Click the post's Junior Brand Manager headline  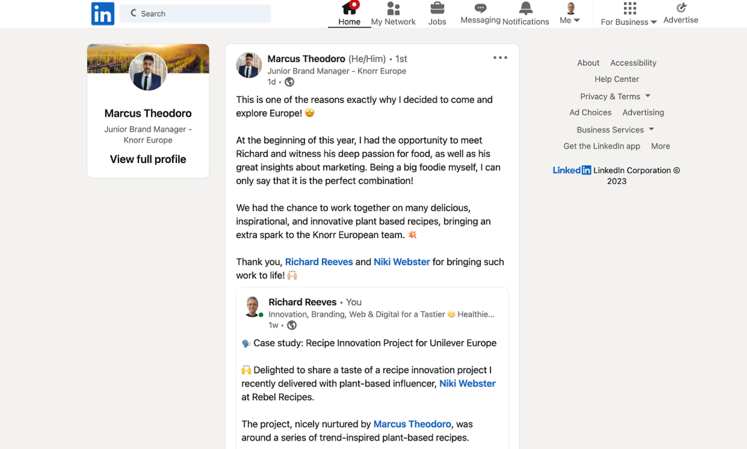tap(337, 71)
